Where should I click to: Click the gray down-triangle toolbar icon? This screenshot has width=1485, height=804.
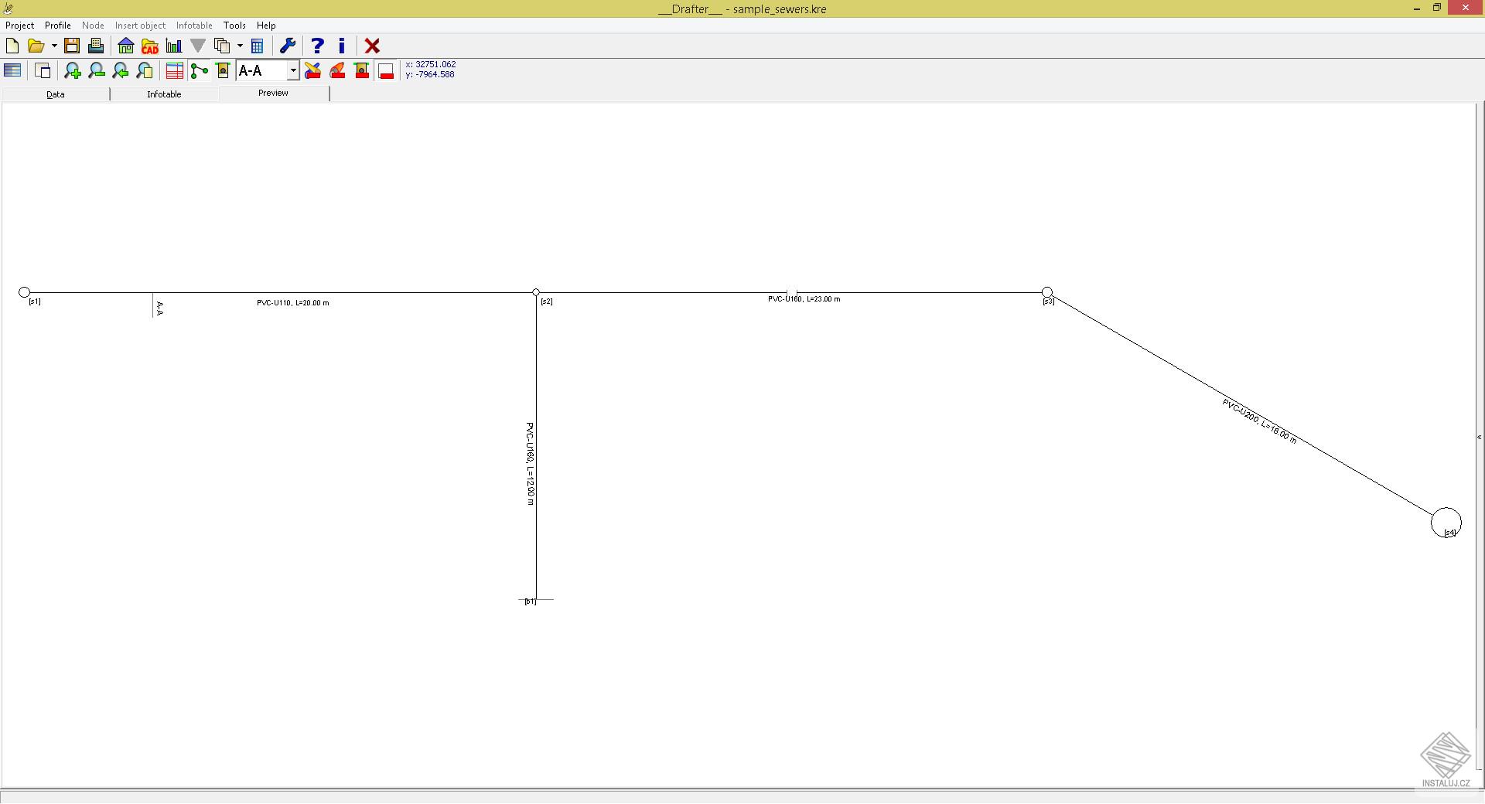point(198,46)
